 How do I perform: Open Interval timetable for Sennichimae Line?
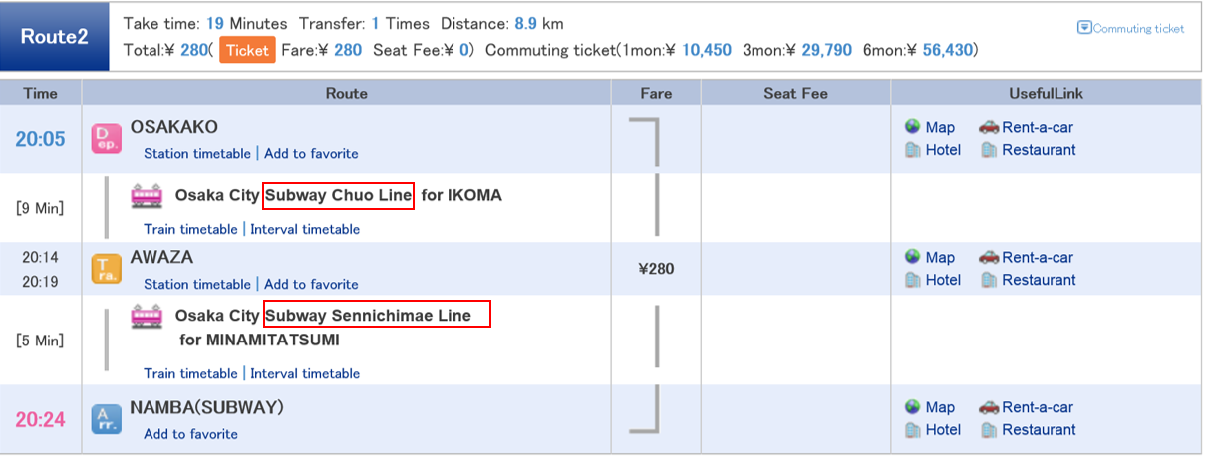[305, 374]
